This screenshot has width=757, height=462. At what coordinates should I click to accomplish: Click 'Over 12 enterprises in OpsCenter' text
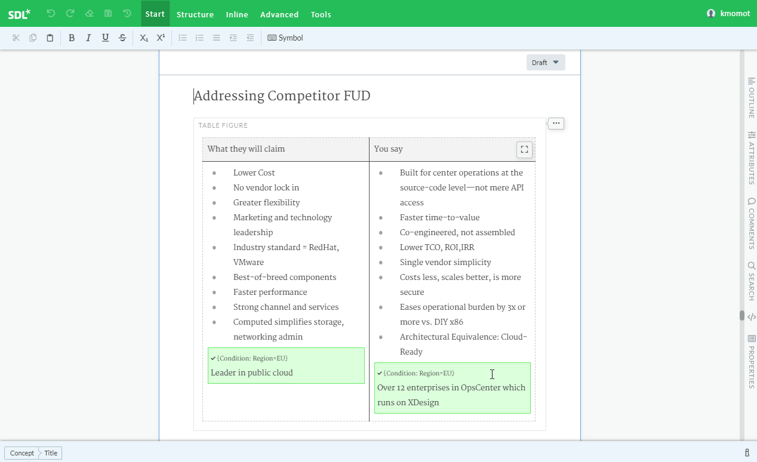pos(439,387)
